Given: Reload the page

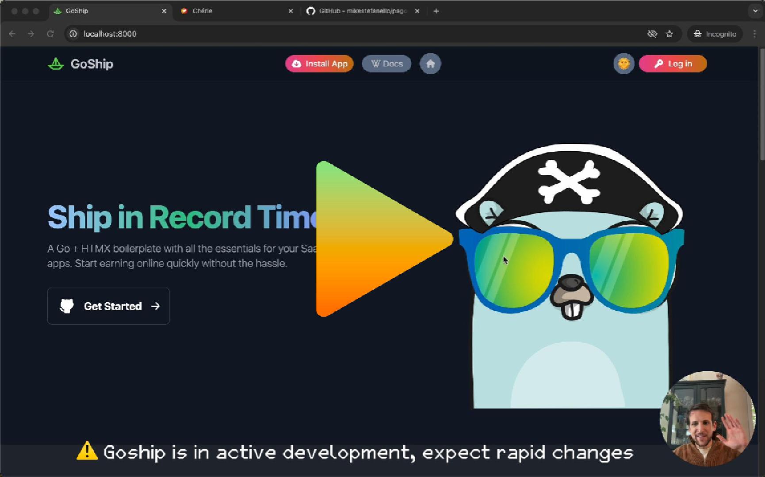Looking at the screenshot, I should point(50,34).
